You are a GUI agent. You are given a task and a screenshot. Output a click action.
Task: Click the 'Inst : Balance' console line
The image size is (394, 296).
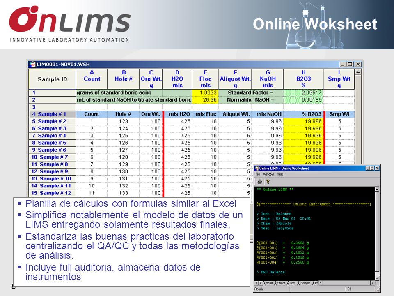click(x=274, y=214)
